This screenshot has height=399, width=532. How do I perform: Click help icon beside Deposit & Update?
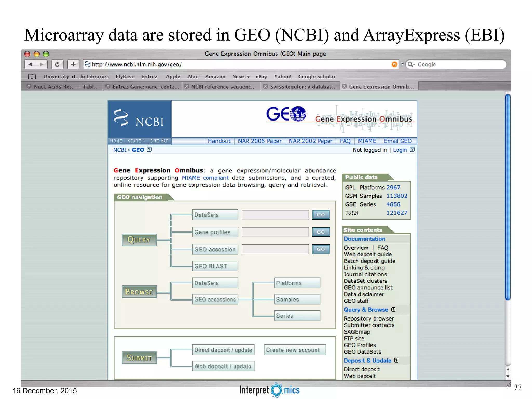coord(396,360)
